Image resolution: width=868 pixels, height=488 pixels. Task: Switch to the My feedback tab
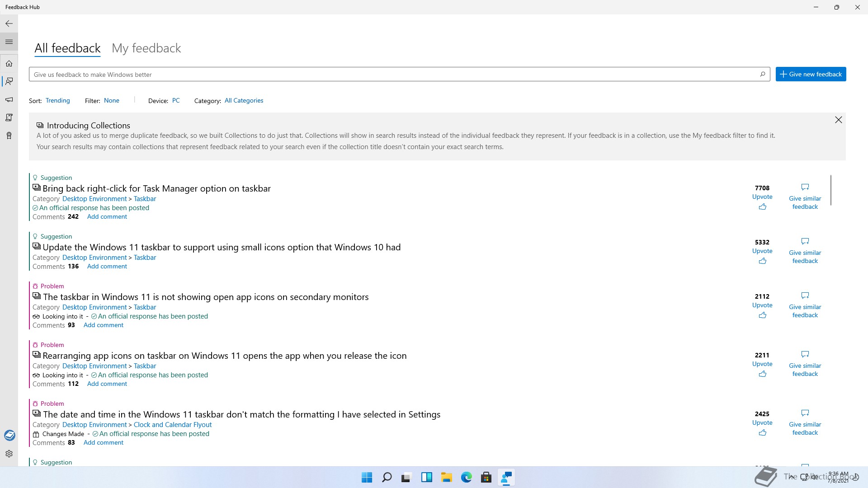(x=146, y=48)
